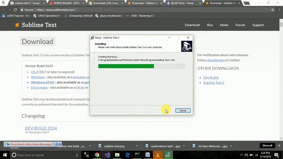Expand options for 3d-Man-Welcome jpg download
This screenshot has height=159, width=283.
click(x=231, y=146)
